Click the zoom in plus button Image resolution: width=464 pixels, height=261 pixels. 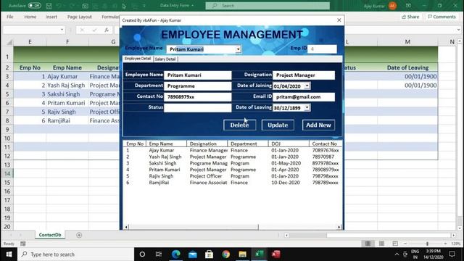pyautogui.click(x=445, y=244)
